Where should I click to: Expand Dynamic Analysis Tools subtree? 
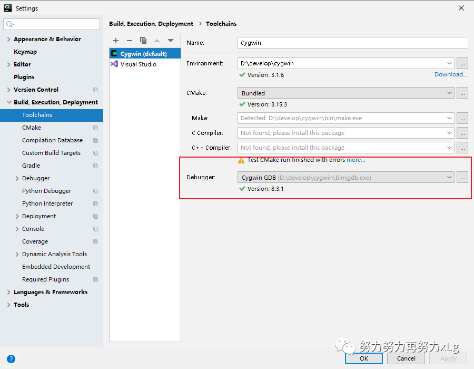17,255
